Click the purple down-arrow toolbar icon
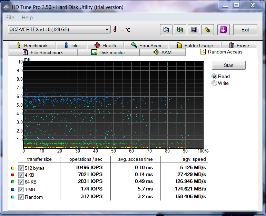 point(223,30)
